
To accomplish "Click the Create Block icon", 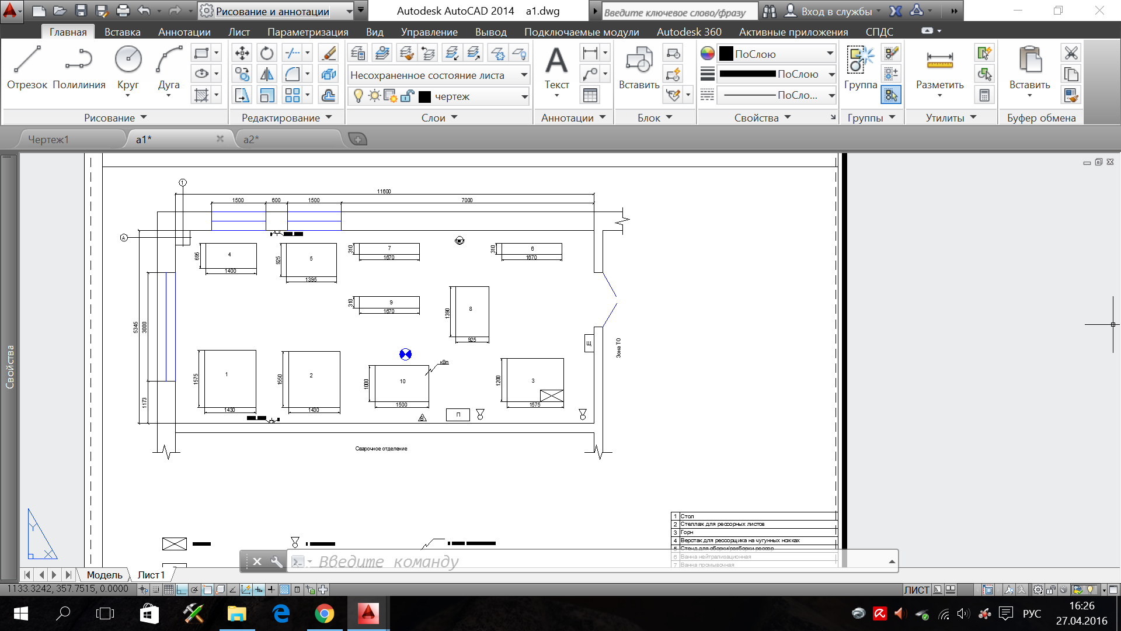I will [673, 53].
